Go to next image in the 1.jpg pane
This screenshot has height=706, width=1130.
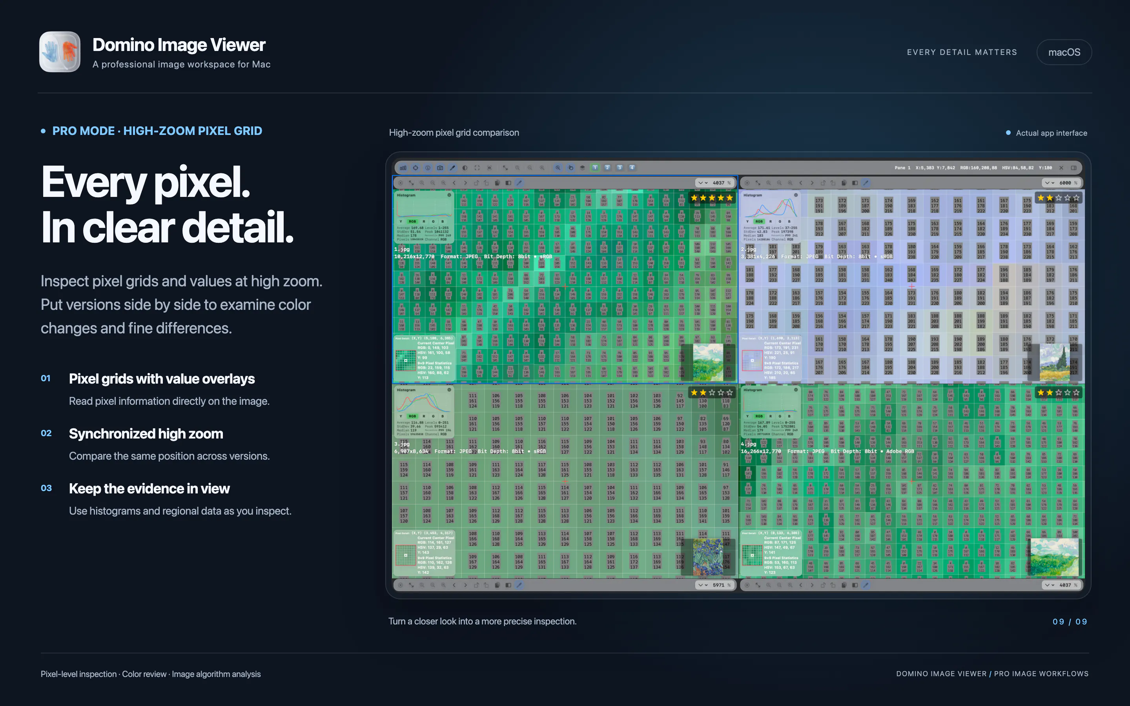coord(465,183)
